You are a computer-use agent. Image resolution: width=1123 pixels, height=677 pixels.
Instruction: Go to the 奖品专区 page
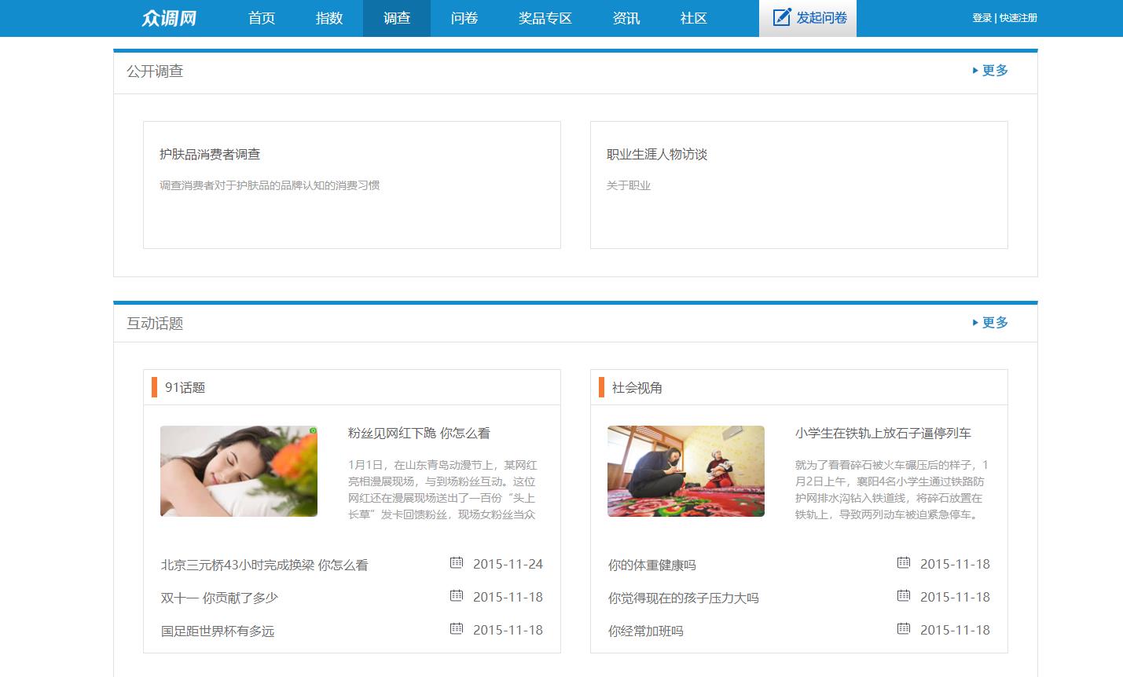[x=545, y=18]
